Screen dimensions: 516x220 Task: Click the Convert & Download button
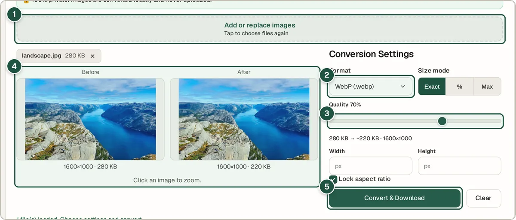click(394, 198)
